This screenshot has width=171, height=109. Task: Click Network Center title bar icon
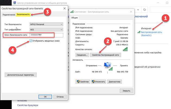[x=15, y=3]
